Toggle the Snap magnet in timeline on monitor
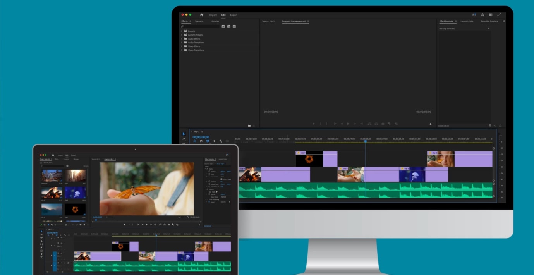534x275 pixels. tap(201, 141)
